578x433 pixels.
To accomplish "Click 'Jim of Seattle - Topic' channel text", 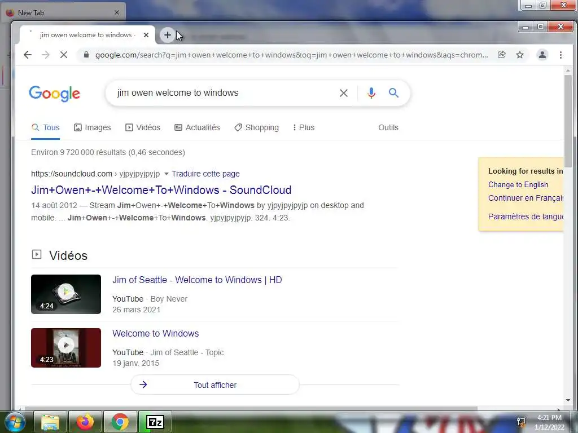I will tap(187, 352).
